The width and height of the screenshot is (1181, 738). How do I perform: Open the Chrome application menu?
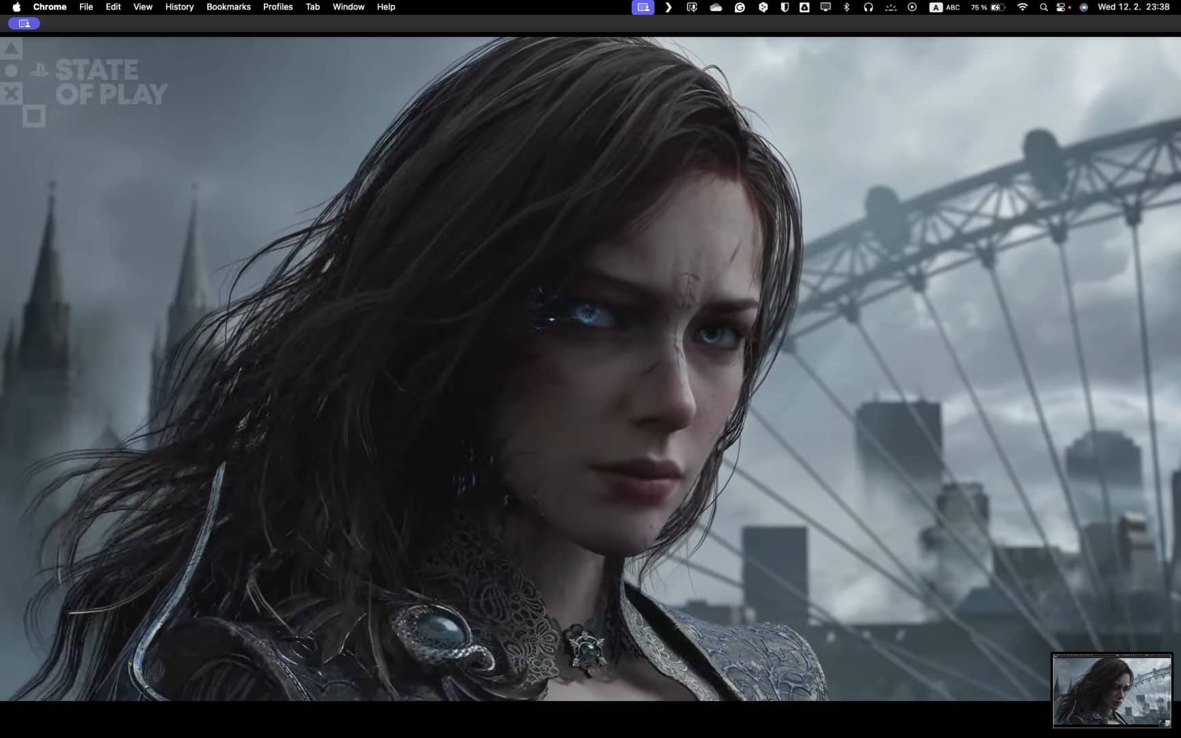coord(50,7)
